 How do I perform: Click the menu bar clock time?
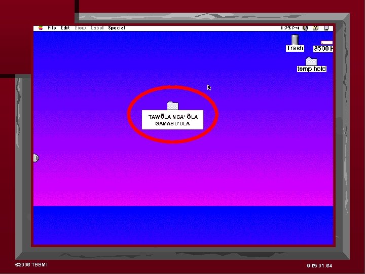coord(290,28)
